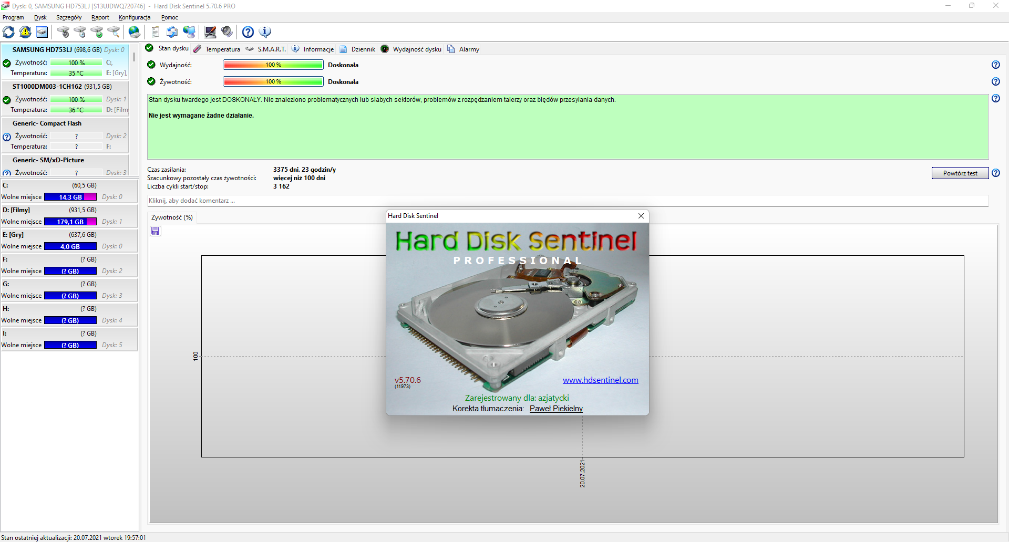Screen dimensions: 1009x542
Task: Click the disk with magnifying glass toolbar icon
Action: 114,32
